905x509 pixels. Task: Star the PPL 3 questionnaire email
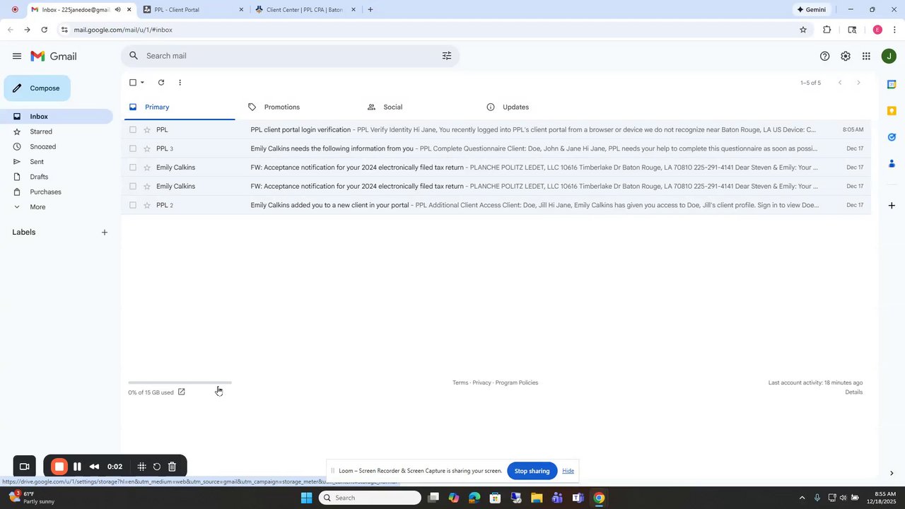pos(147,148)
